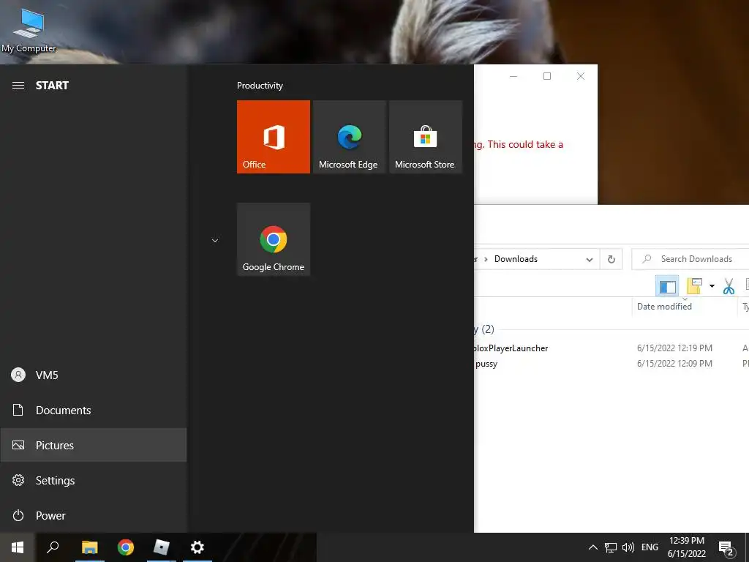Select file dated 6/15/2022 12:09 PM

tap(611, 364)
